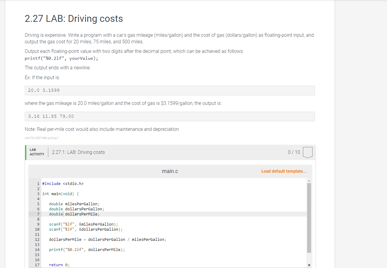
Task: Click the note about maintenance and depreciation
Action: [x=102, y=129]
